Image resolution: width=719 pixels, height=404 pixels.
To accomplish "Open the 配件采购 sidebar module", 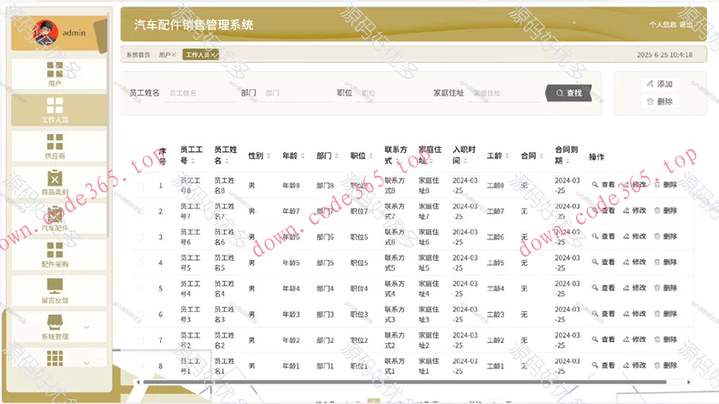I will click(59, 255).
